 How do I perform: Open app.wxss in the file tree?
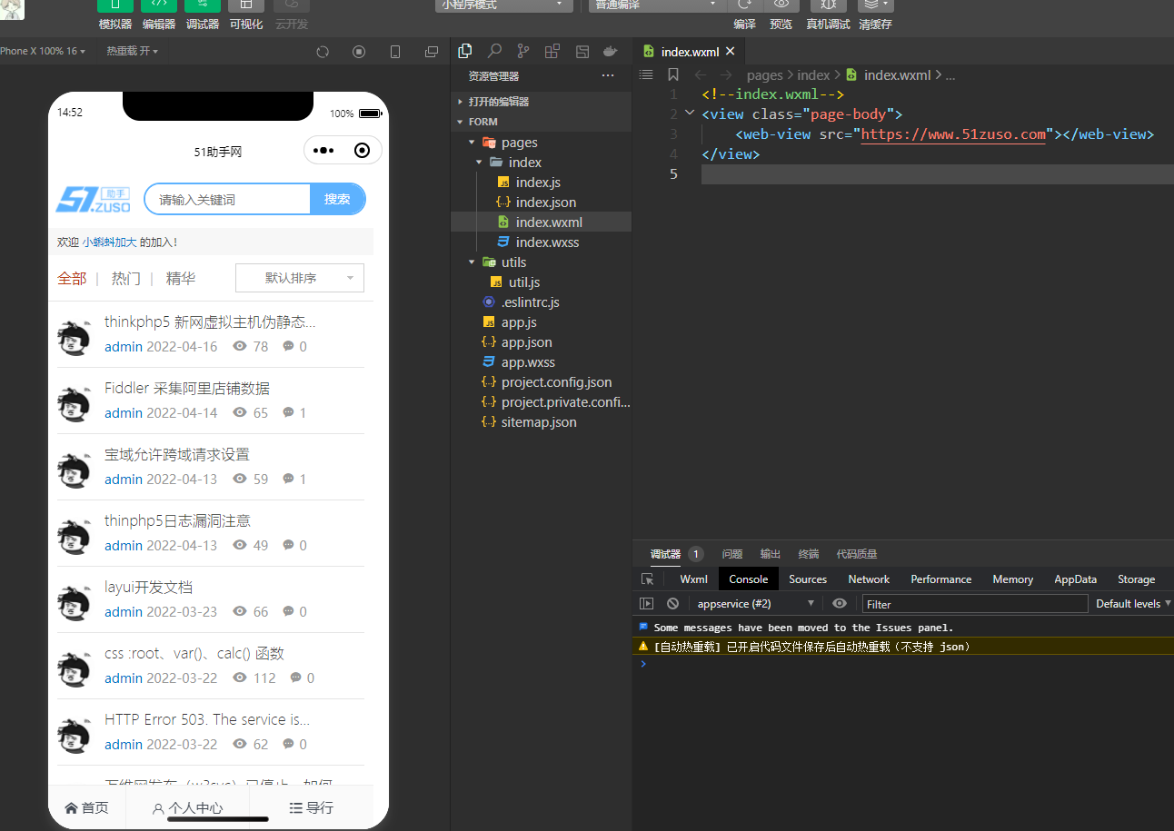(x=541, y=362)
